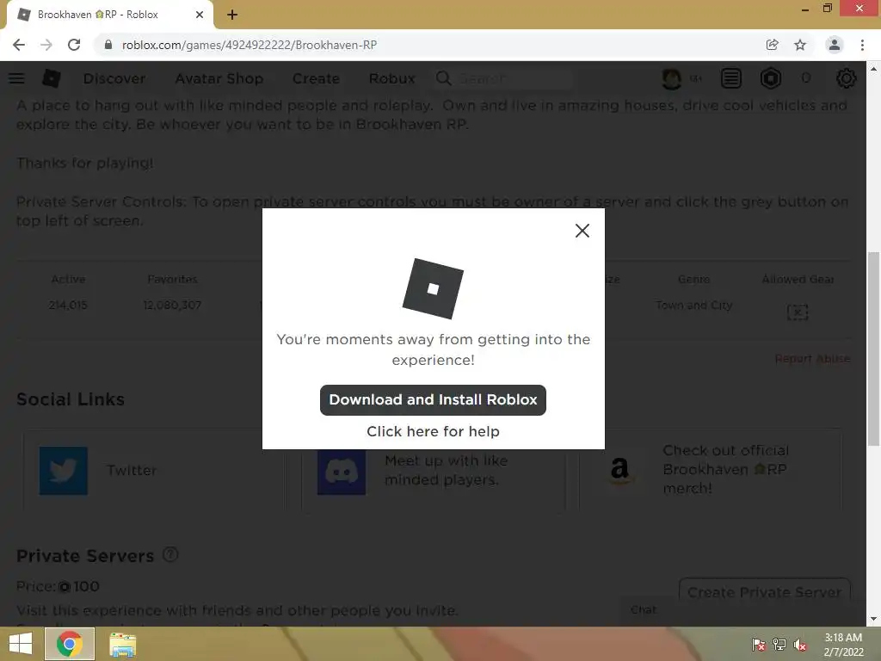Image resolution: width=881 pixels, height=661 pixels.
Task: Click the network tray icon
Action: coord(779,645)
